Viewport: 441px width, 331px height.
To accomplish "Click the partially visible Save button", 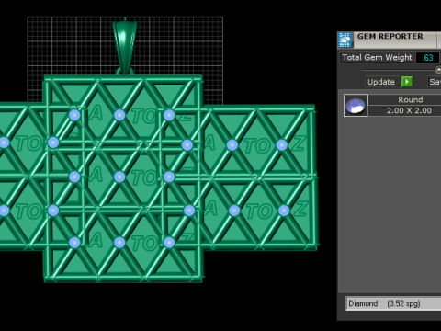I will coord(435,82).
